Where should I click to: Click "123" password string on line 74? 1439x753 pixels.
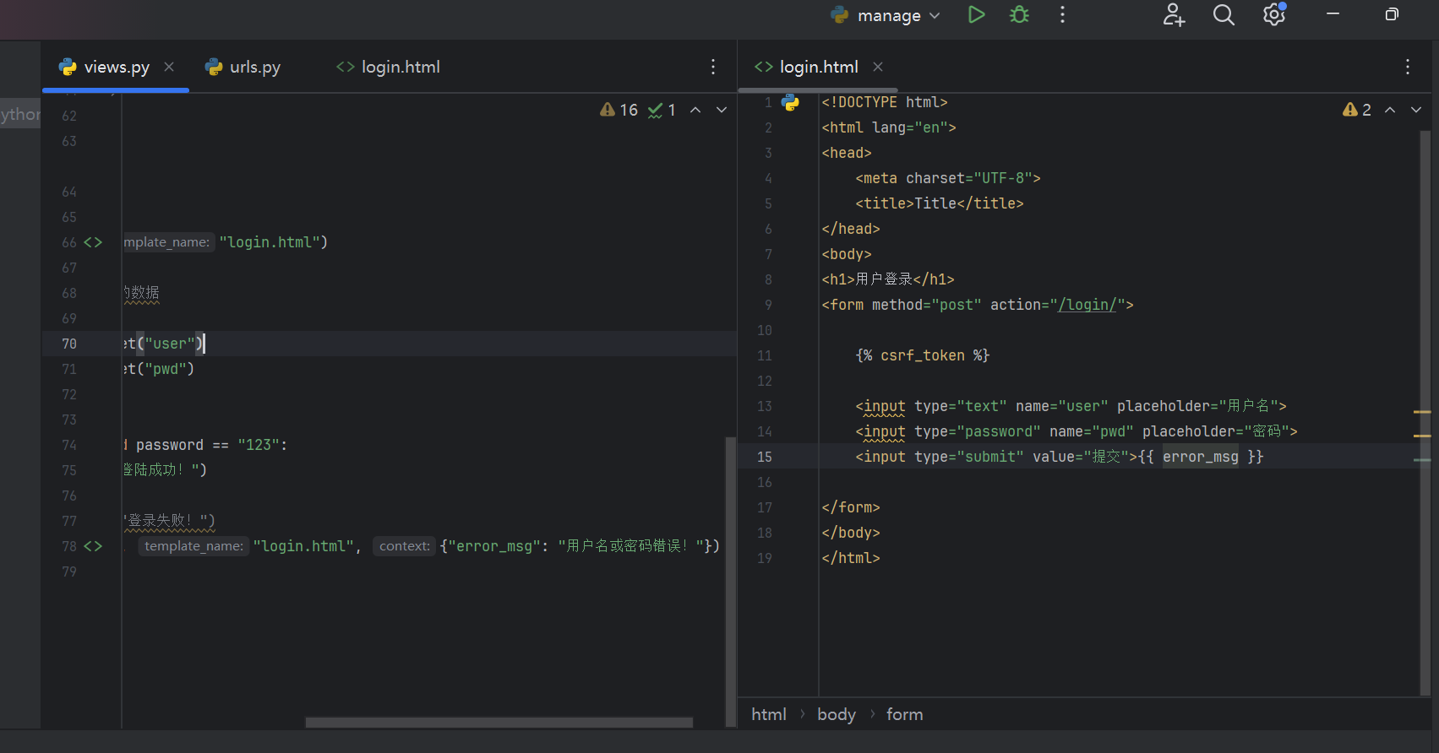[x=259, y=445]
